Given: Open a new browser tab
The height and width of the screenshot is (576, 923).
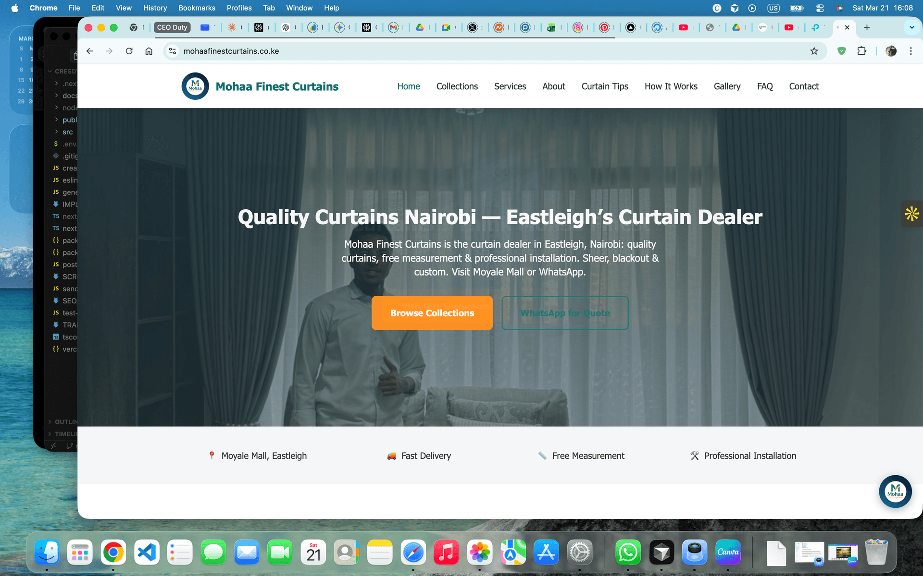Looking at the screenshot, I should click(x=867, y=27).
